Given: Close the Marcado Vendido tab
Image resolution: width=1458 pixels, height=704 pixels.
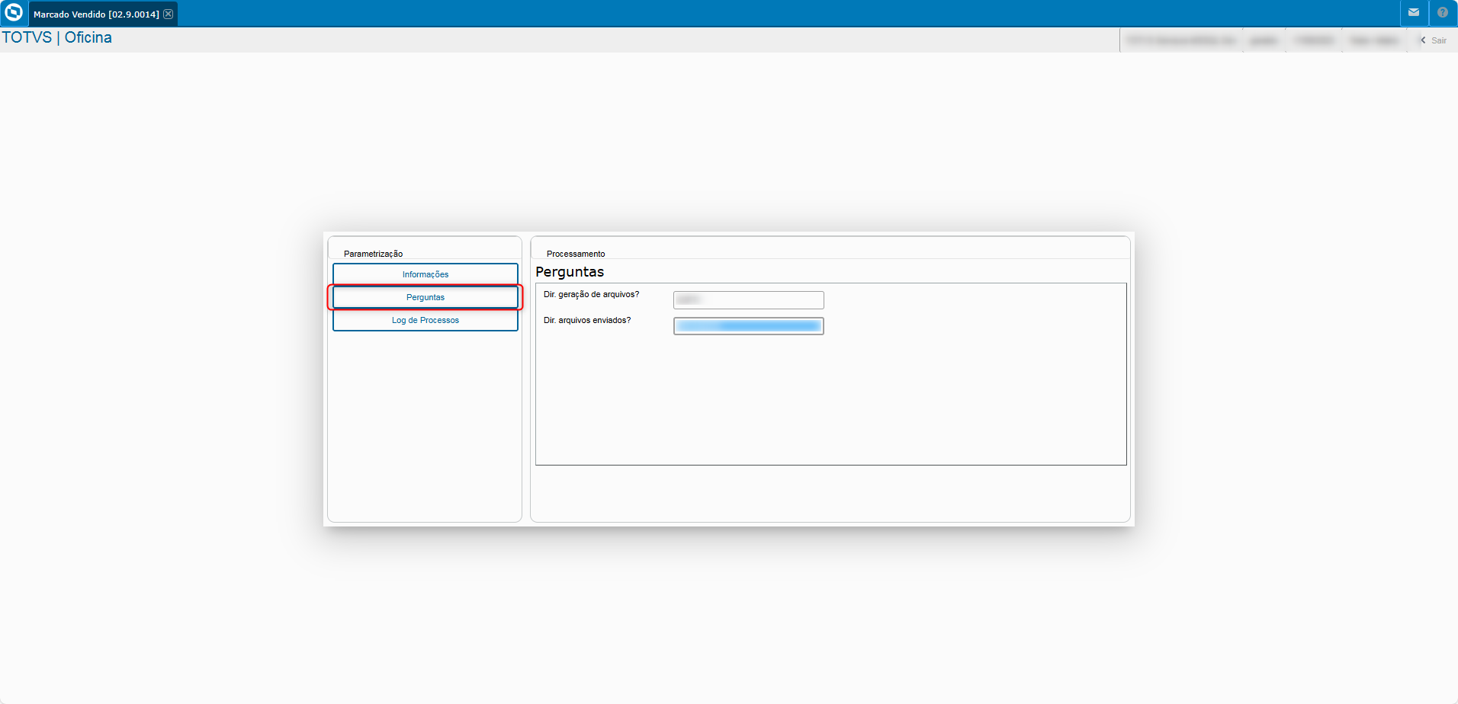Looking at the screenshot, I should pos(169,14).
